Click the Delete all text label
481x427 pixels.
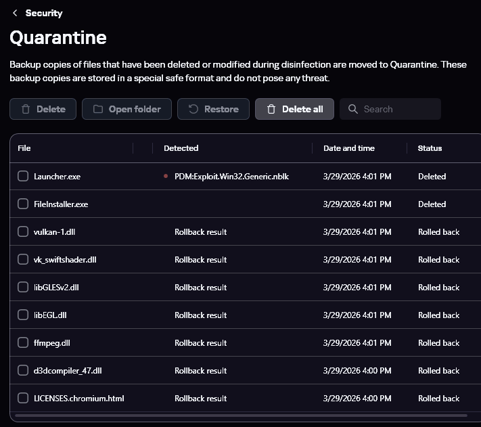click(302, 109)
